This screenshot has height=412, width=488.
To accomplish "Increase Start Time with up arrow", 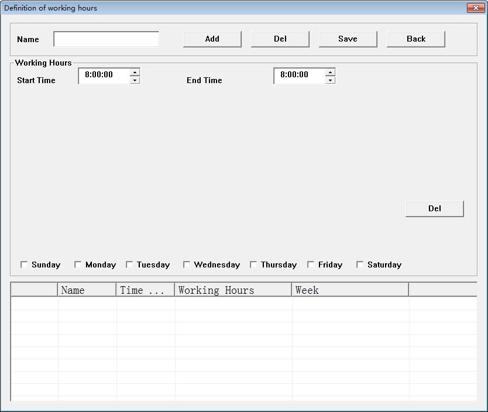I will pos(135,72).
